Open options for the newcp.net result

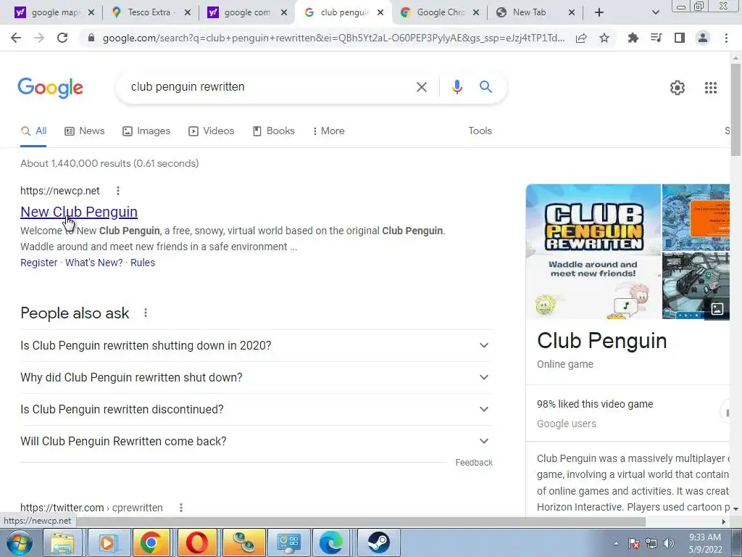pyautogui.click(x=118, y=191)
